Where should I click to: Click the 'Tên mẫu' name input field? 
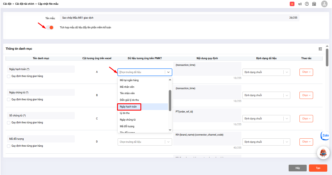[175, 18]
